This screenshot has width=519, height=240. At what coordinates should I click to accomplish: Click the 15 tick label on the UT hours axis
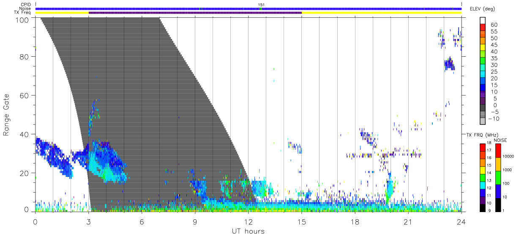point(302,221)
